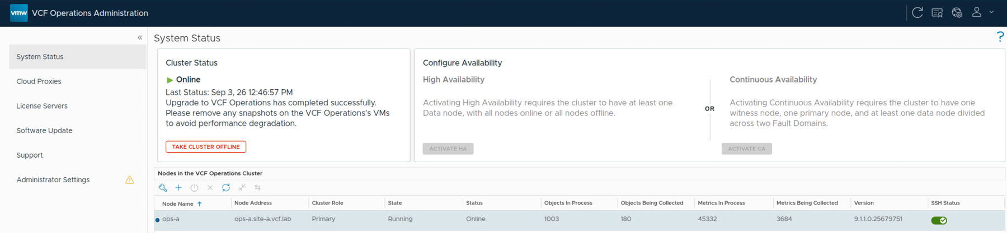Screen dimensions: 1007x233
Task: Click the reload node icon in the nodes toolbar
Action: pos(226,188)
